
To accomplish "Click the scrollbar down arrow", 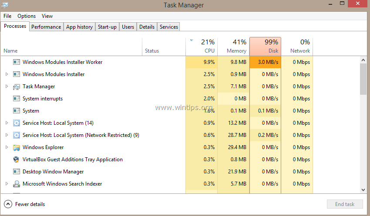I will click(363, 190).
